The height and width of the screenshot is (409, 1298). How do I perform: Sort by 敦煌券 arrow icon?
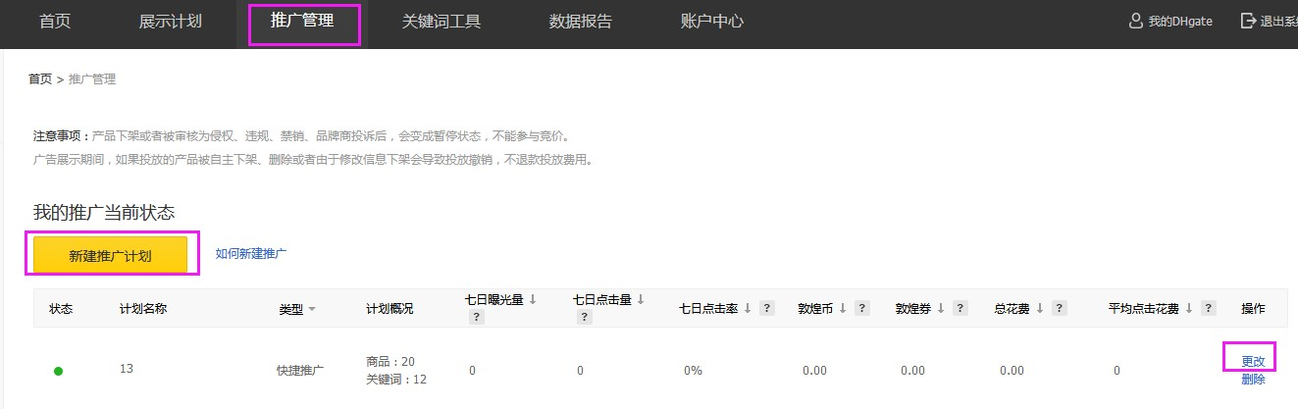click(x=940, y=308)
